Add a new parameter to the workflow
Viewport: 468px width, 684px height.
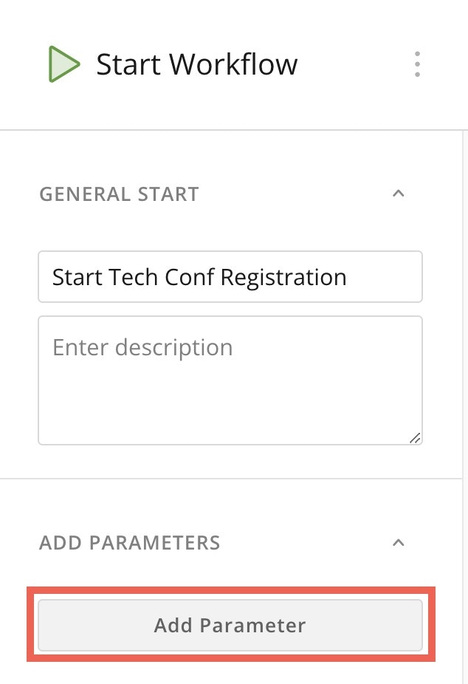(230, 625)
